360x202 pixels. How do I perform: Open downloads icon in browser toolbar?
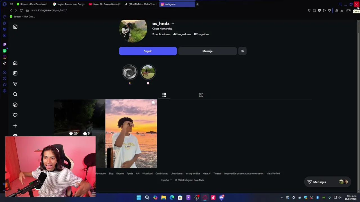click(342, 10)
